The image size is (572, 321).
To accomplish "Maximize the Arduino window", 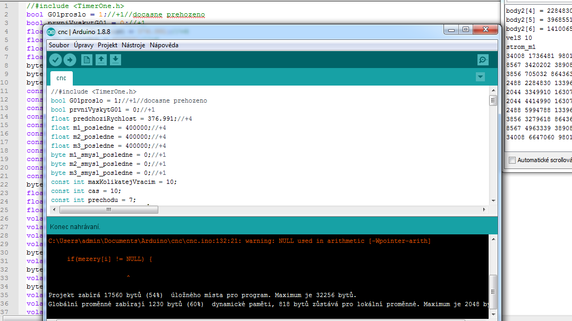I will coord(465,30).
